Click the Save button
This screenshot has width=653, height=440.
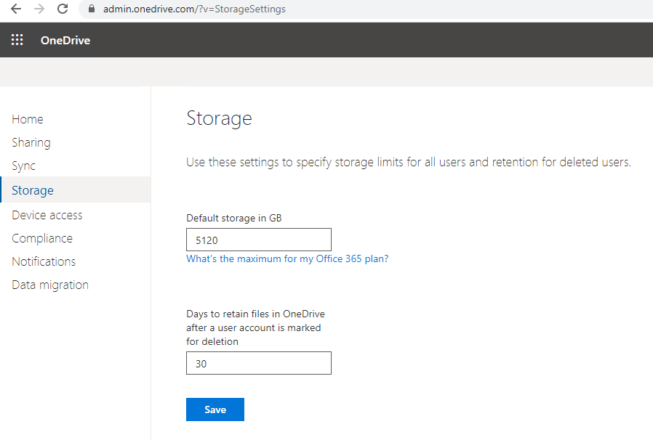[215, 410]
